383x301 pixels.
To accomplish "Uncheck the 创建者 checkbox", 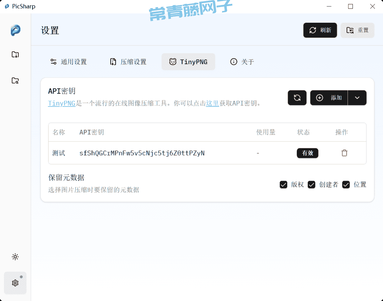I will pyautogui.click(x=311, y=185).
